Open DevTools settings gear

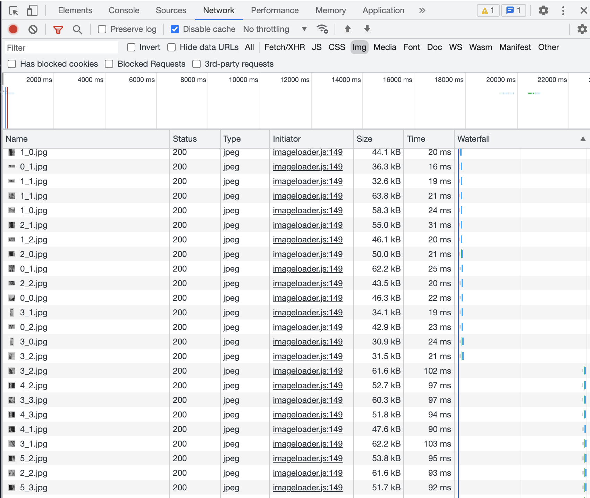point(543,10)
